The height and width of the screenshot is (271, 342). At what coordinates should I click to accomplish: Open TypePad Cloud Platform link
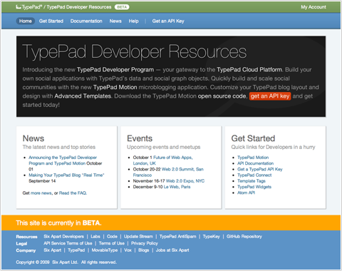[249, 70]
